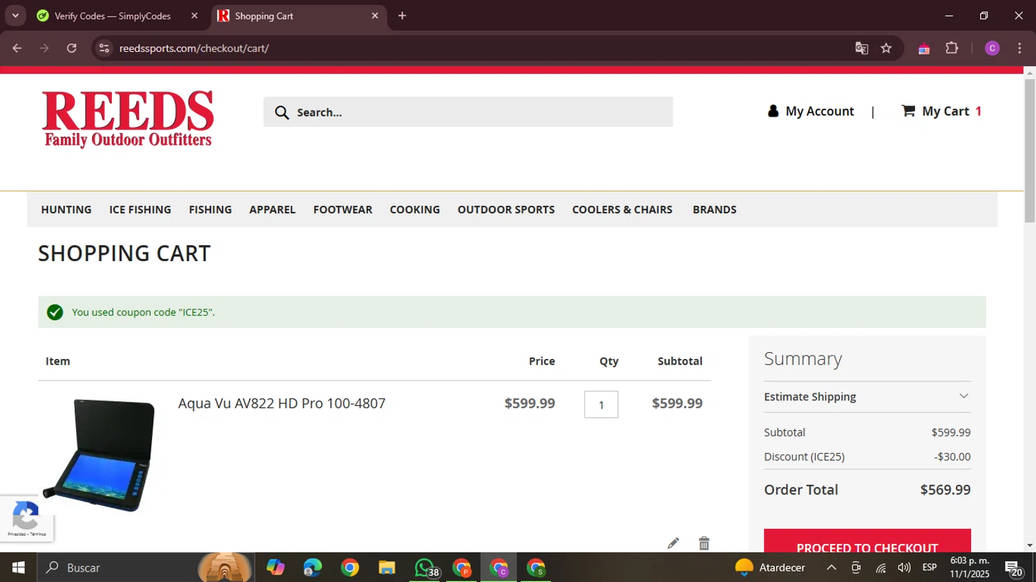Click the Search input field
The width and height of the screenshot is (1036, 582).
click(468, 112)
